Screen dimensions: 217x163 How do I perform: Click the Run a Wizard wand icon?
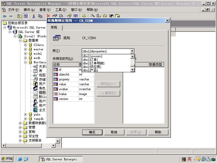[x=92, y=16]
